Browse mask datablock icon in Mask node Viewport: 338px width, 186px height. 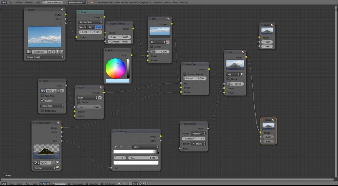pyautogui.click(x=43, y=91)
